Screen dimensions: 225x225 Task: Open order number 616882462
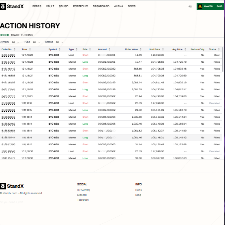click(x=9, y=124)
